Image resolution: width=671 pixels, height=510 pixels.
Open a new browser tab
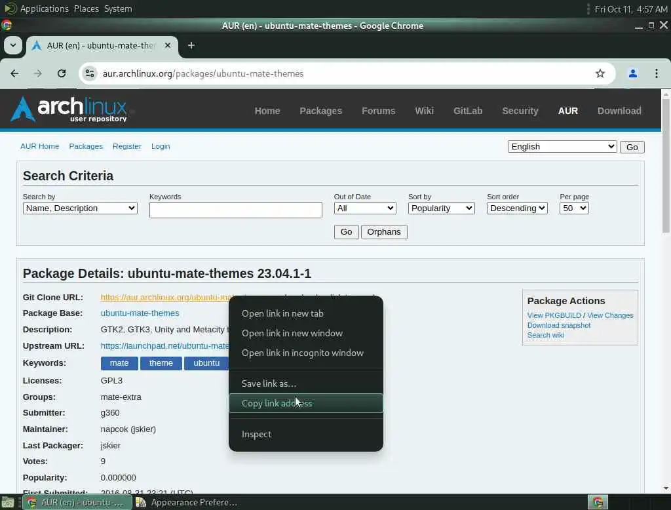pos(191,45)
